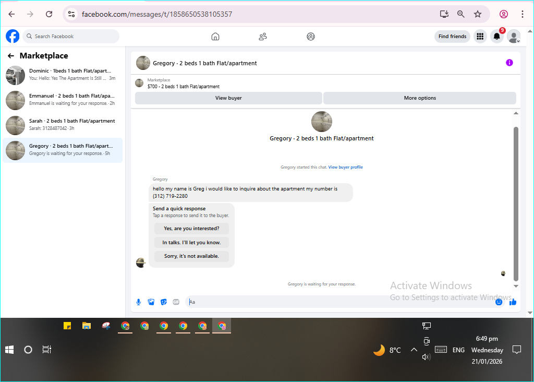The width and height of the screenshot is (534, 382).
Task: Focus the Search Facebook field
Action: coord(71,36)
